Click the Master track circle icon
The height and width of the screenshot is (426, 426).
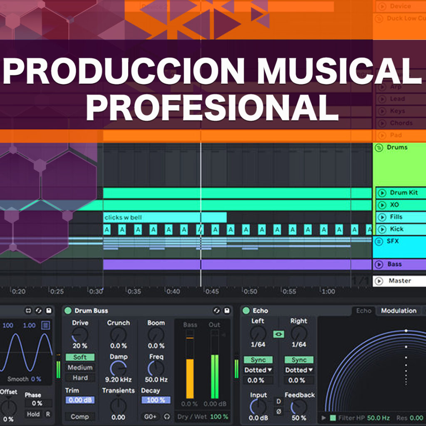tap(379, 281)
